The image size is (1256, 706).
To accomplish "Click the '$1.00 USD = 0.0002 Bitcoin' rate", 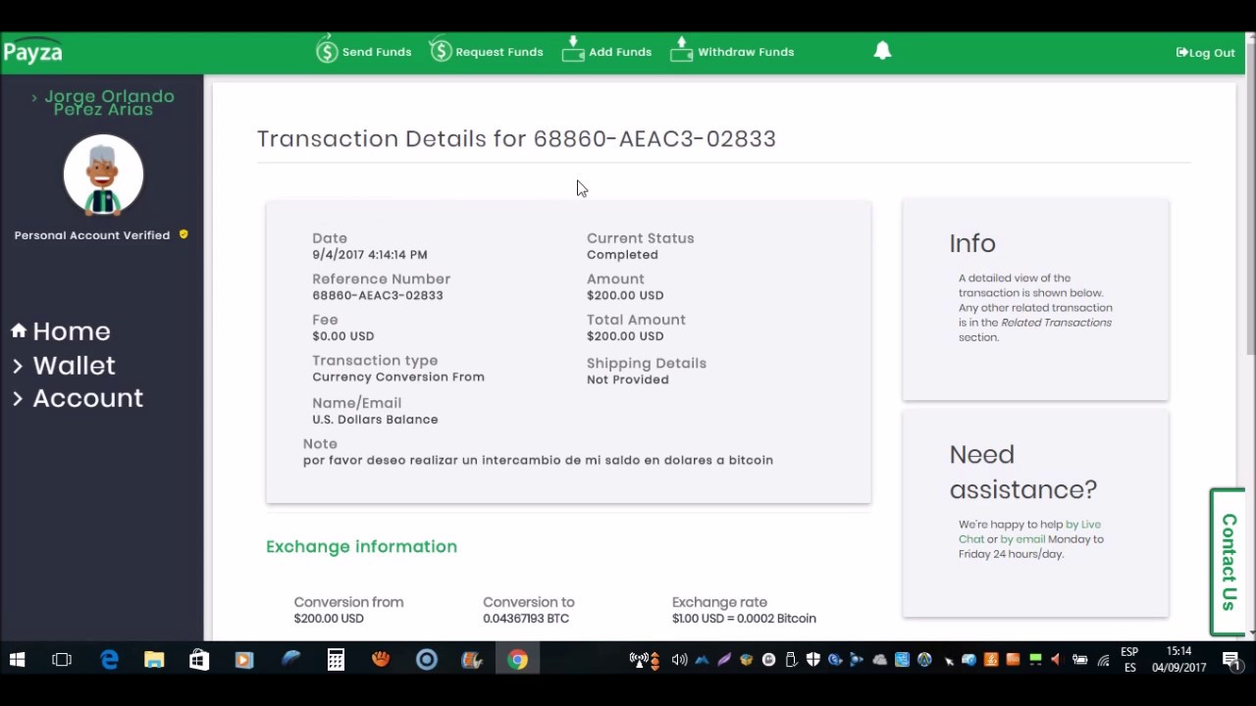I will click(x=744, y=619).
